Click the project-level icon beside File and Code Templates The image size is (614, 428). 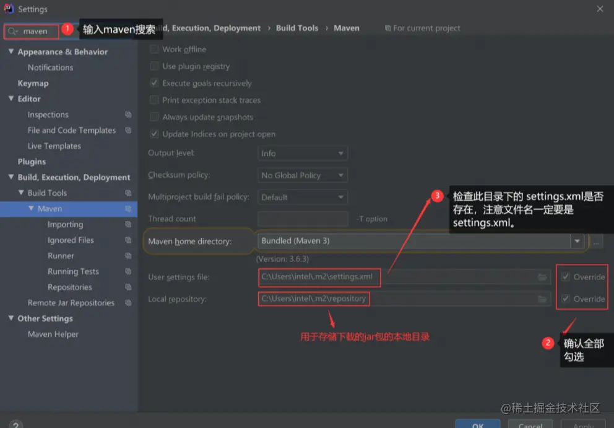(x=128, y=130)
